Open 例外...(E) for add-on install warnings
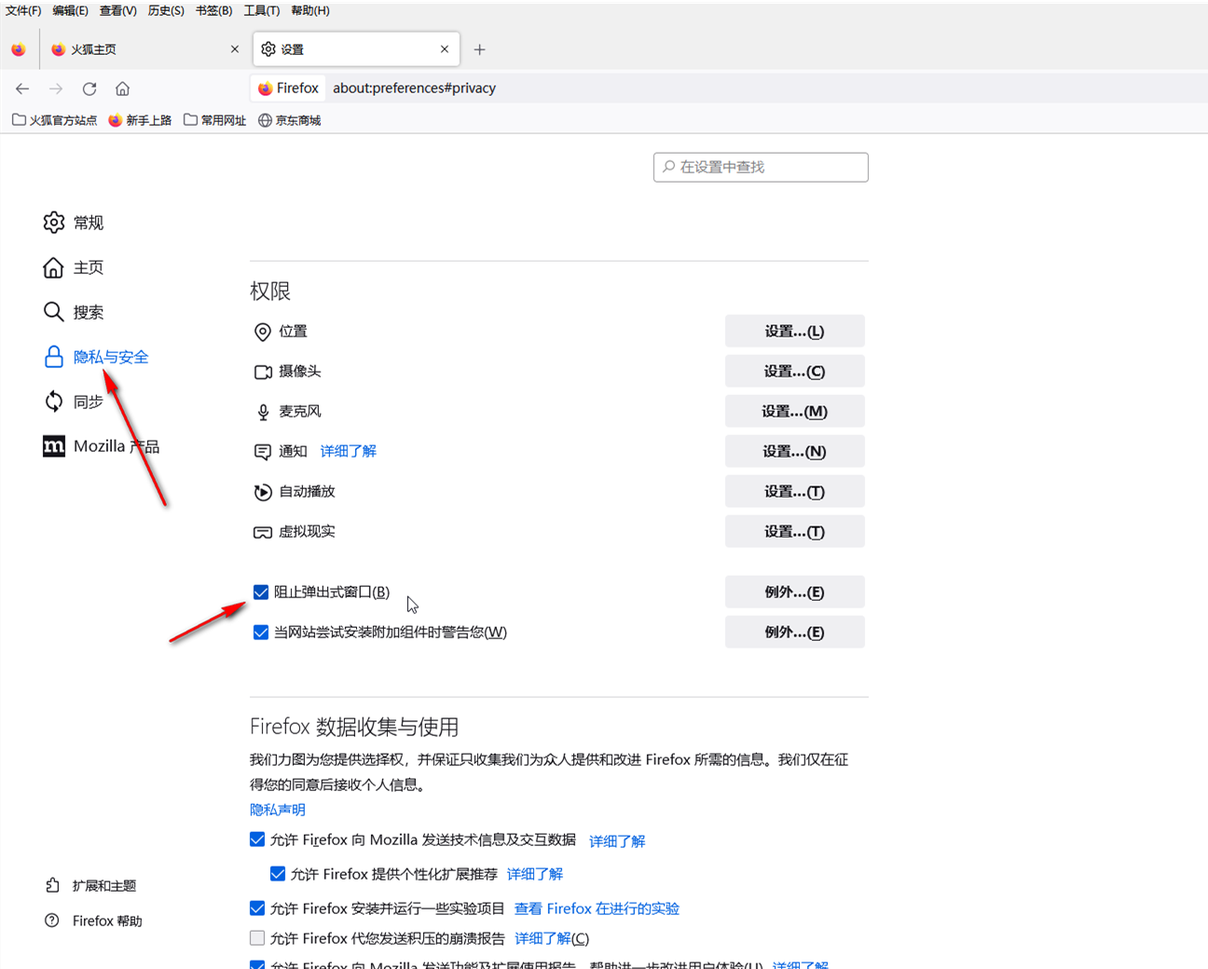The height and width of the screenshot is (969, 1208). click(795, 632)
